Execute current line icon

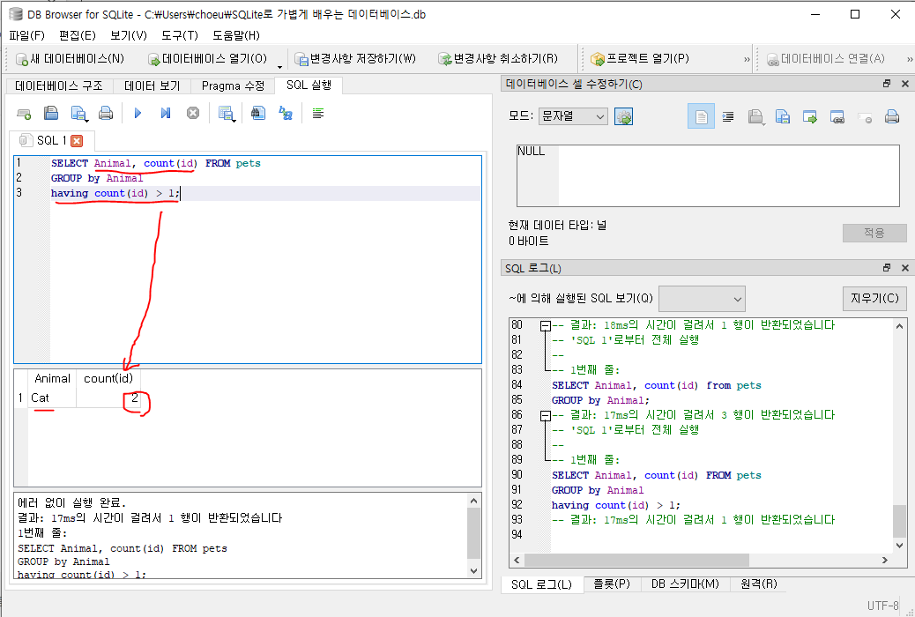[x=166, y=113]
